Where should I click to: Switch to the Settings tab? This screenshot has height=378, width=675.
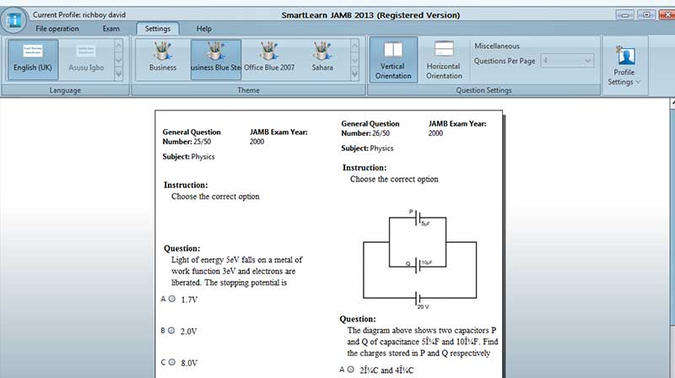click(x=158, y=29)
